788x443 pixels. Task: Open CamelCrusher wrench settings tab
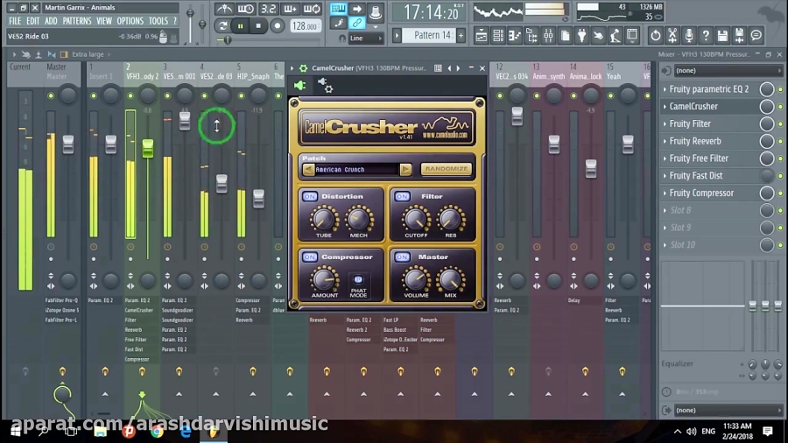325,86
